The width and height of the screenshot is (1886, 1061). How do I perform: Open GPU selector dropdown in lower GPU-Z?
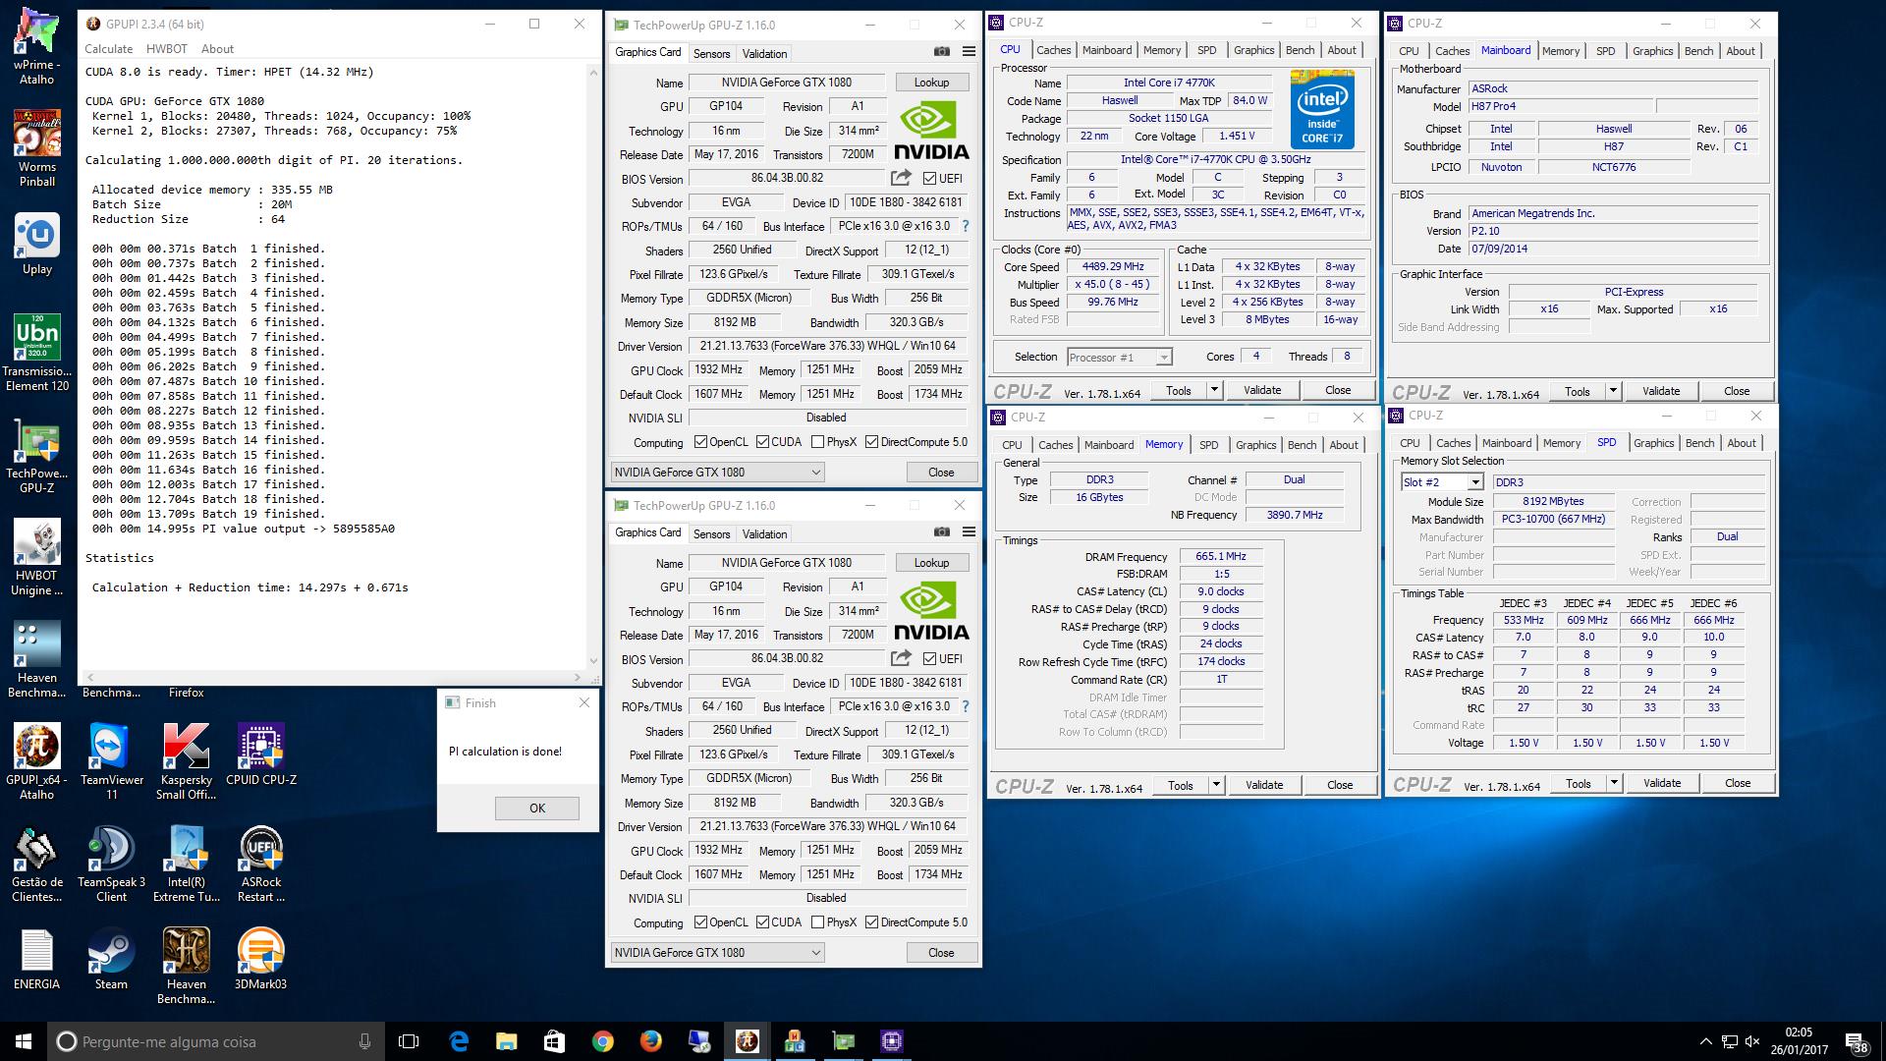point(717,952)
